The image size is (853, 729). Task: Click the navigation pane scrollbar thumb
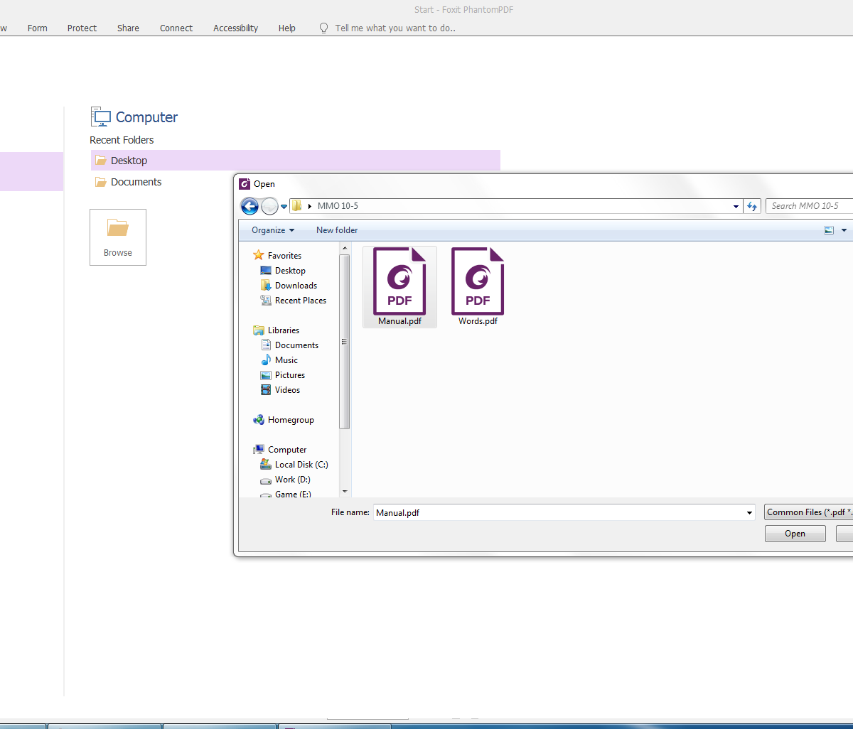(345, 341)
